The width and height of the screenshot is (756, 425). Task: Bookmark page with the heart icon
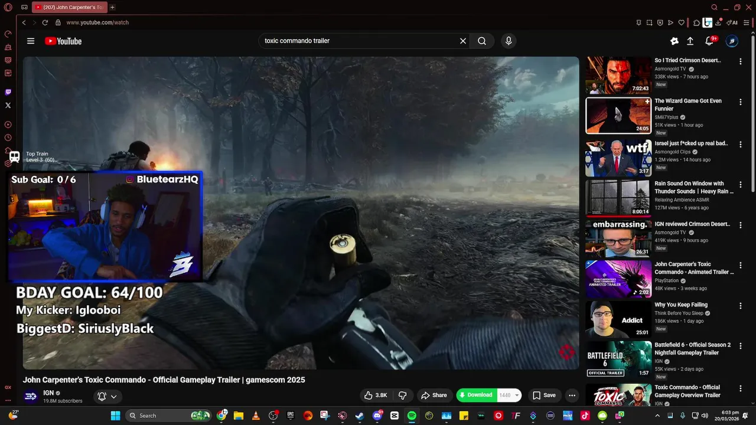[x=681, y=22]
